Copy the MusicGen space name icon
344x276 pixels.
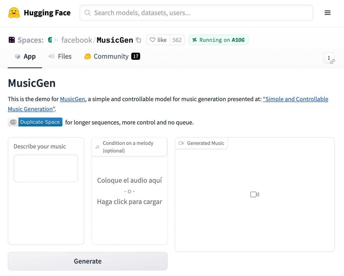click(x=139, y=40)
